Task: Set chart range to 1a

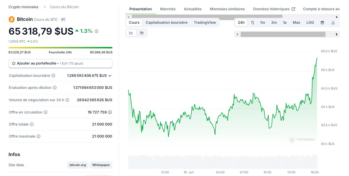Action: (285, 22)
